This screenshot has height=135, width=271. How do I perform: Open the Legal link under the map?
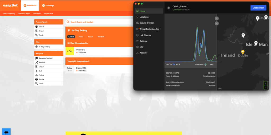click(220, 89)
